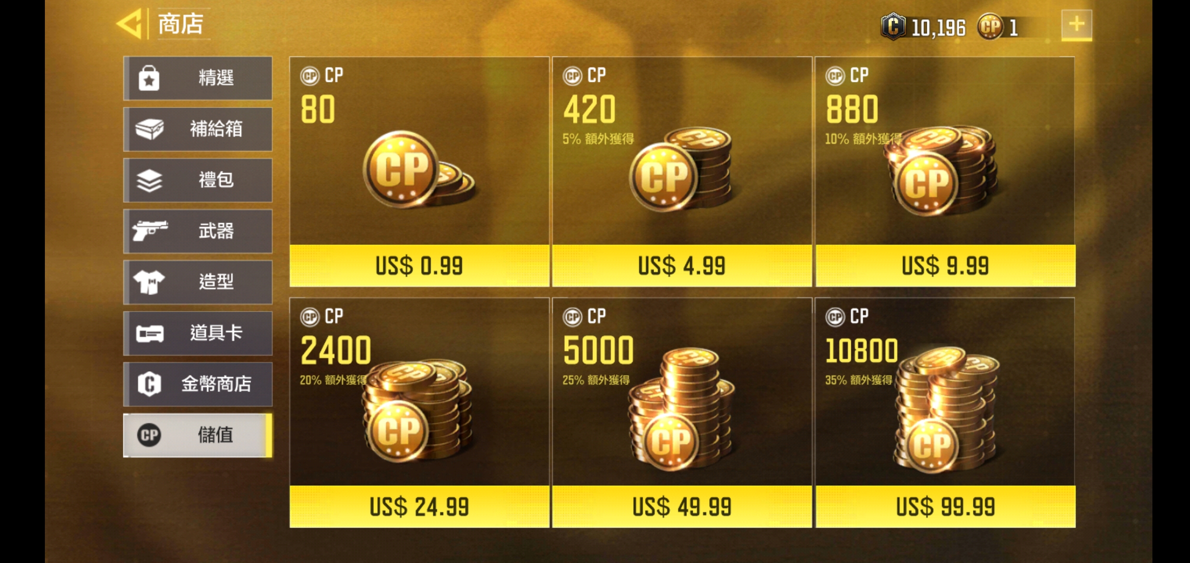Switch to the 禮包 bundles tab

click(x=198, y=180)
